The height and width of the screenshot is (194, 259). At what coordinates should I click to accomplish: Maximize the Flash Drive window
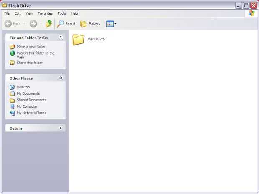coord(246,5)
